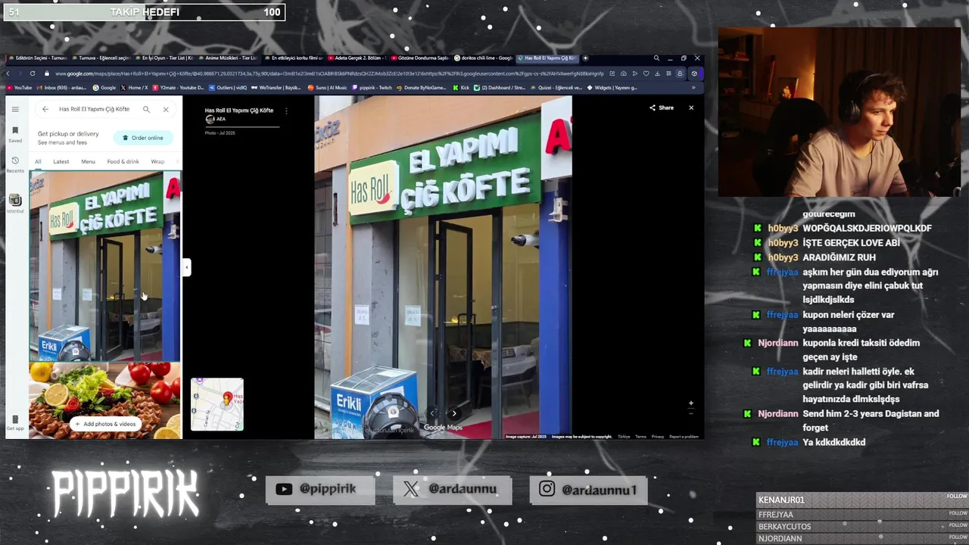This screenshot has height=545, width=969.
Task: Open the storefront photo thumbnail in list
Action: tap(105, 266)
